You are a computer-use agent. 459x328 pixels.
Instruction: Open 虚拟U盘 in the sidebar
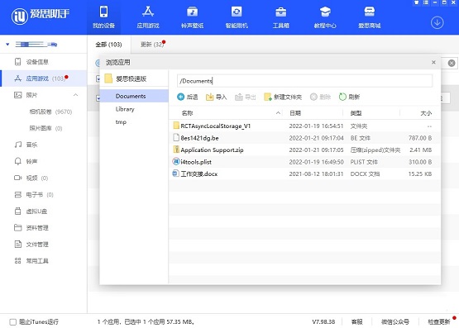[x=43, y=211]
